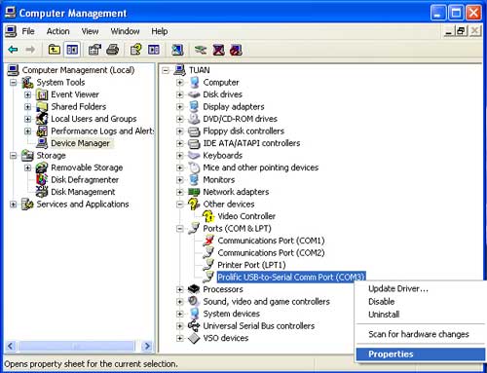487x373 pixels.
Task: Expand the System devices category
Action: point(180,314)
